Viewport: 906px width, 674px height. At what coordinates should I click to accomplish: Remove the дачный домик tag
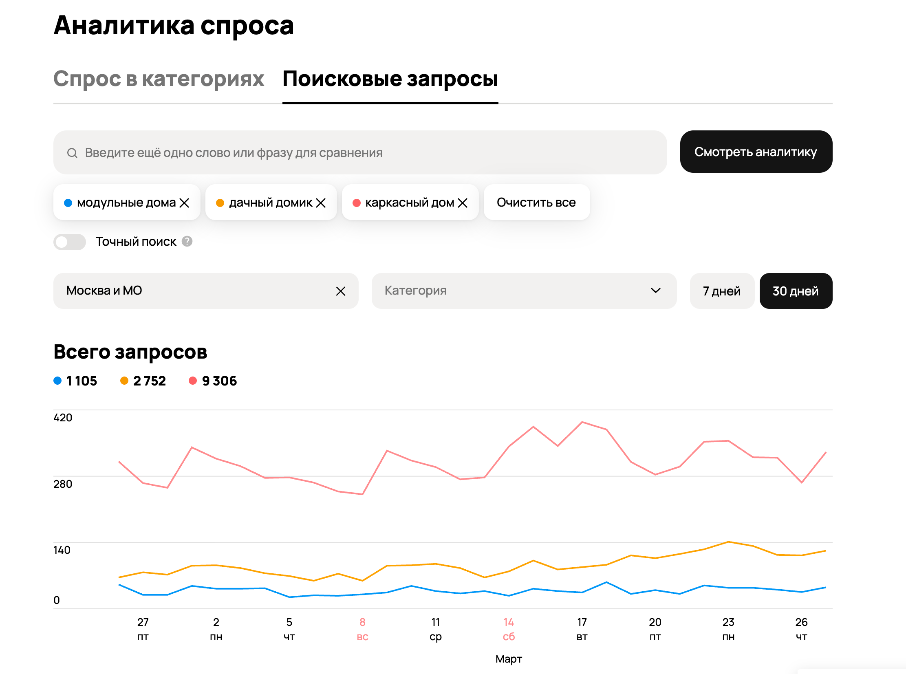[x=321, y=203]
